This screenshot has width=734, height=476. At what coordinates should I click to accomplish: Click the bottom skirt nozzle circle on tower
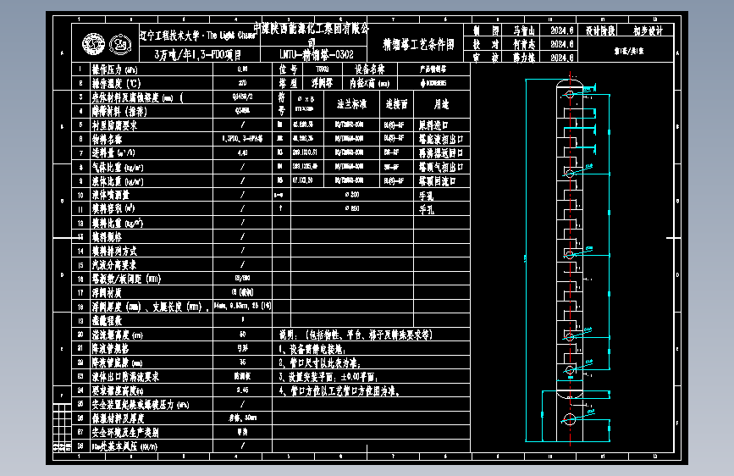(x=570, y=419)
